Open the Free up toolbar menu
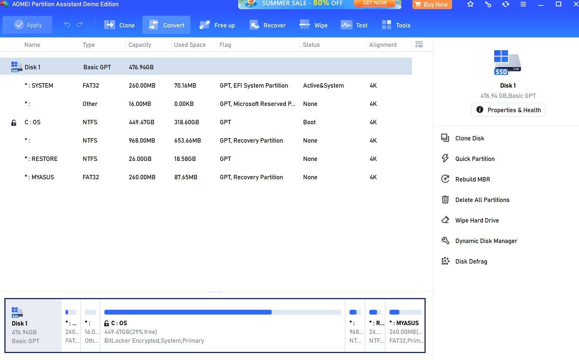The image size is (579, 360). click(217, 25)
